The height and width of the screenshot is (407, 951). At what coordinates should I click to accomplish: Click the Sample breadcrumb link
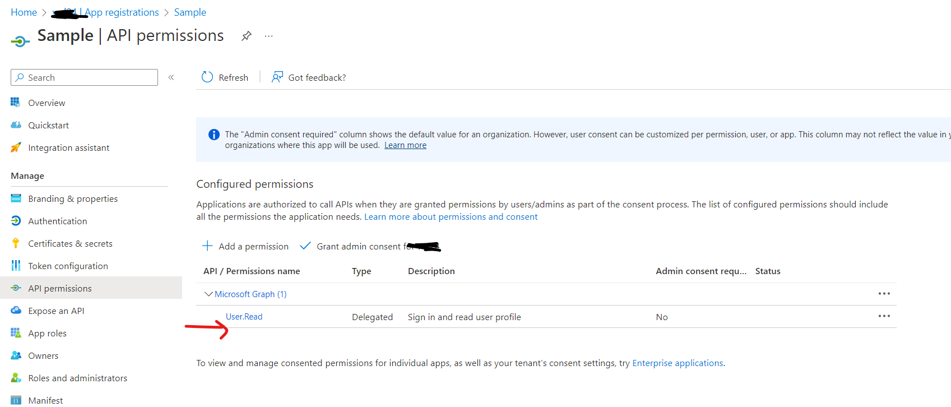pos(190,12)
